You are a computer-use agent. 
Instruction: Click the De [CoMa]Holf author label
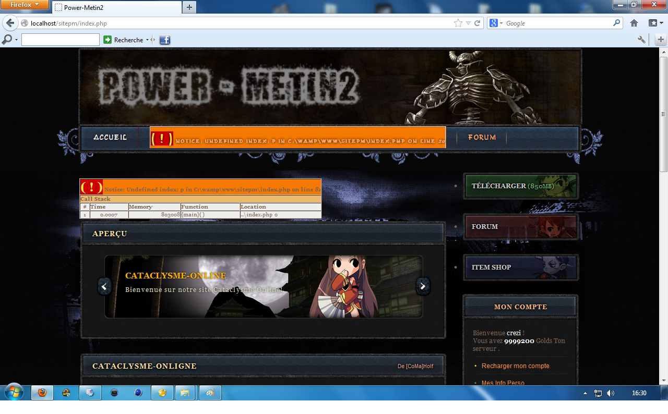pos(415,366)
